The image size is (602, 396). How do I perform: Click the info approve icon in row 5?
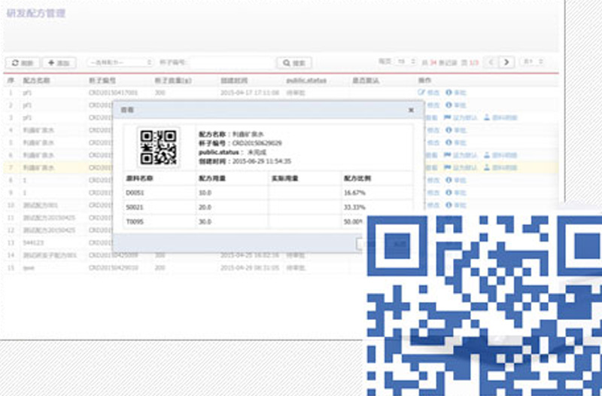click(448, 142)
